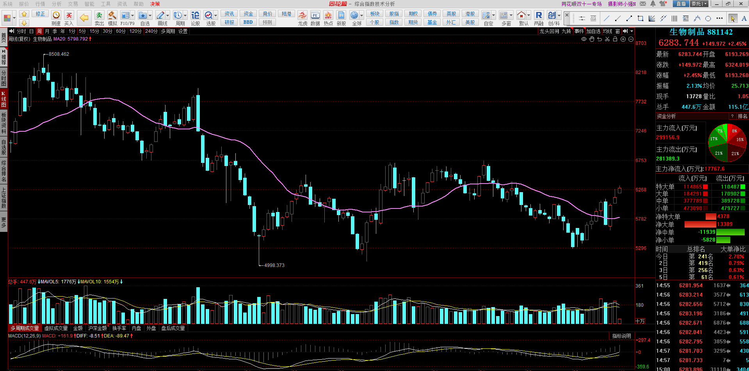
Task: Click the 两融 R icon
Action: 539,15
